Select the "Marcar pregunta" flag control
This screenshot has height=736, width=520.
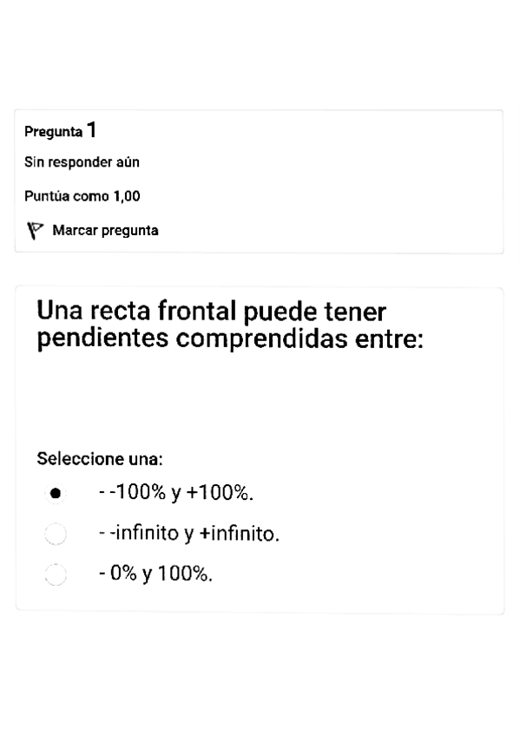(x=34, y=229)
